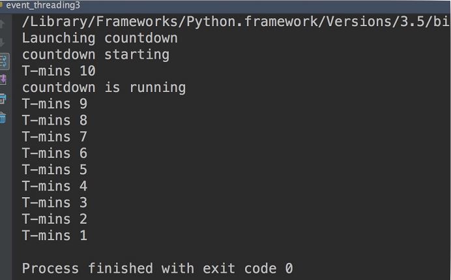The image size is (451, 280).
Task: Click the 'T-mins 9' output line
Action: click(55, 104)
